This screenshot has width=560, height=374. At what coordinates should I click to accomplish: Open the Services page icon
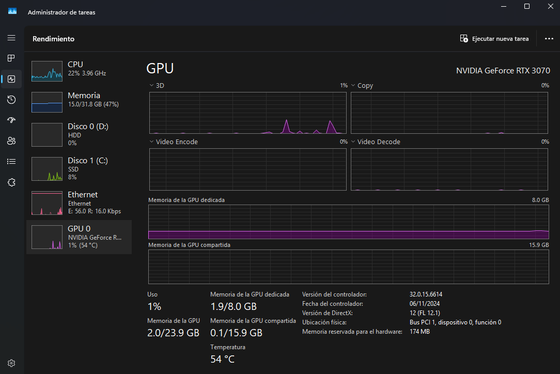(11, 182)
